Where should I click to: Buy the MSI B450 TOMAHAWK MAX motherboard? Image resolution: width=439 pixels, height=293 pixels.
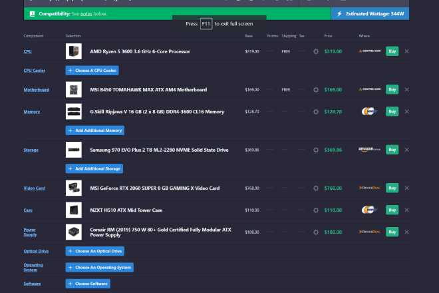[x=392, y=89]
